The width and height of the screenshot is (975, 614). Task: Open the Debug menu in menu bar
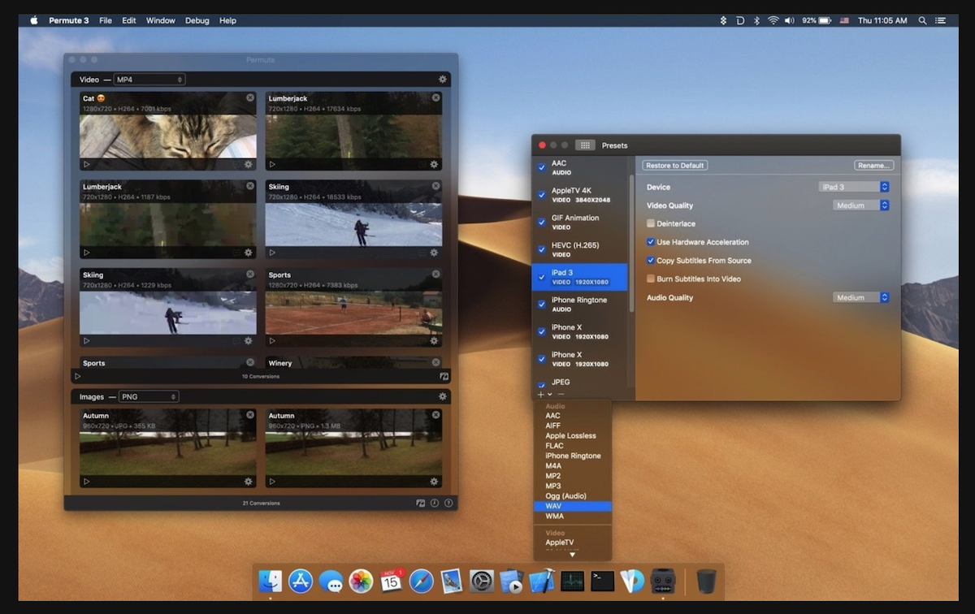(x=197, y=20)
